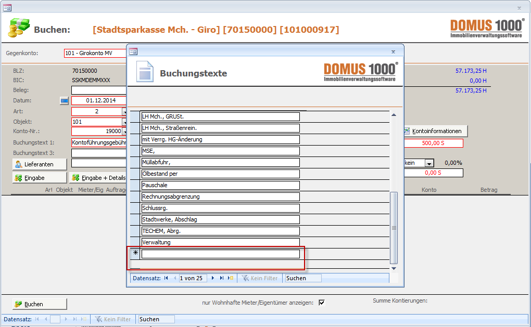
Task: Click the '0,00 S' amount field
Action: (434, 173)
